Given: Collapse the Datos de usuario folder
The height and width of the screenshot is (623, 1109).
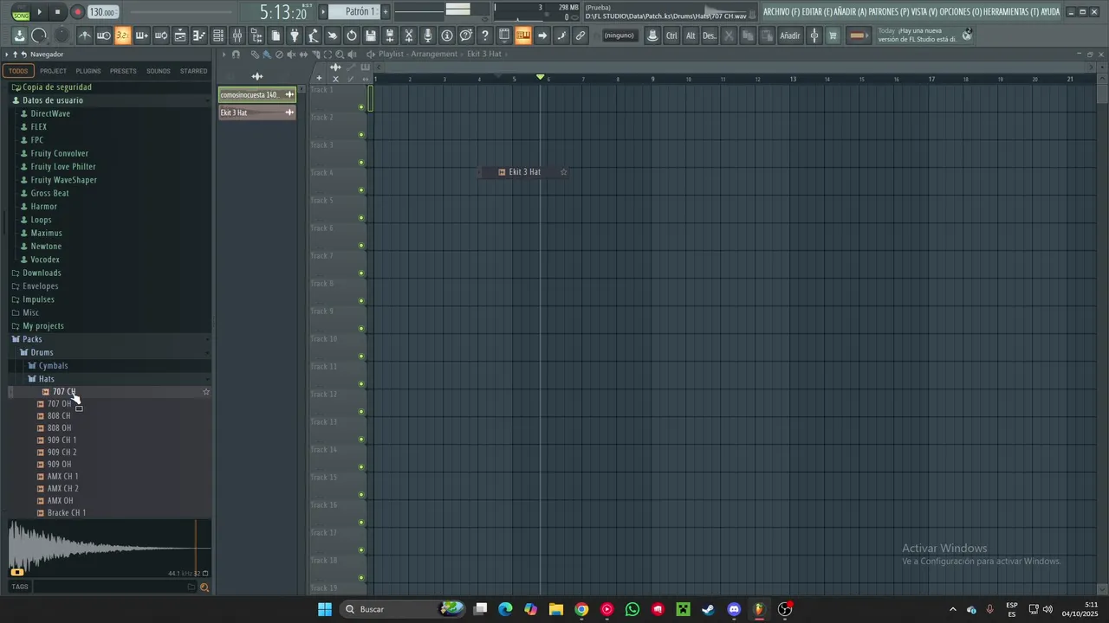Looking at the screenshot, I should tap(53, 100).
